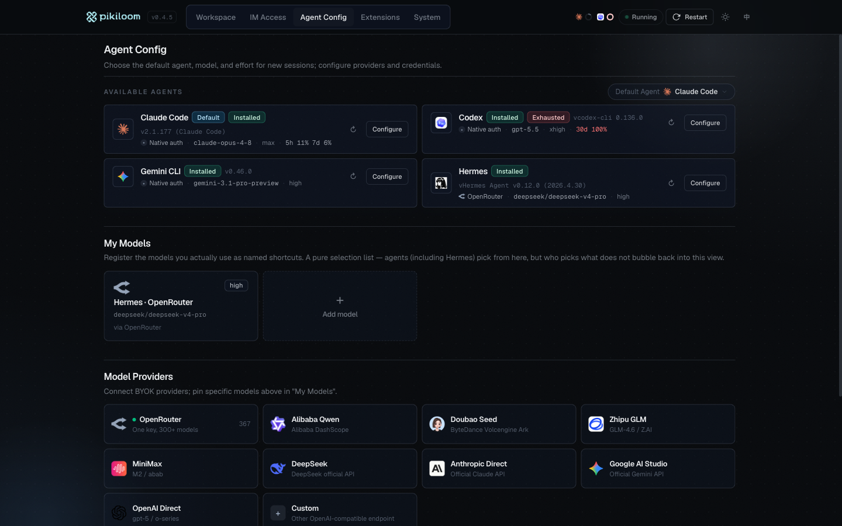
Task: Click the v0.4.5 version badge
Action: [162, 18]
